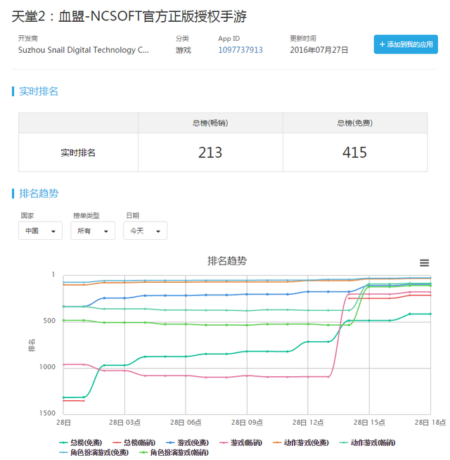
Task: Open the chart hamburger export menu
Action: pos(424,262)
